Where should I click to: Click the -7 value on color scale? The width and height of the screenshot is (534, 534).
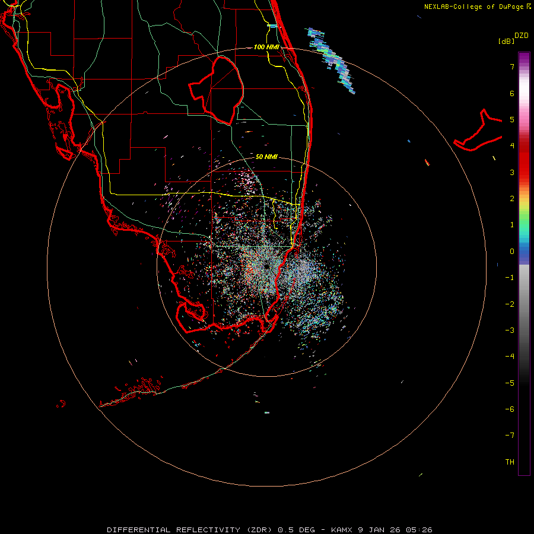click(x=510, y=436)
